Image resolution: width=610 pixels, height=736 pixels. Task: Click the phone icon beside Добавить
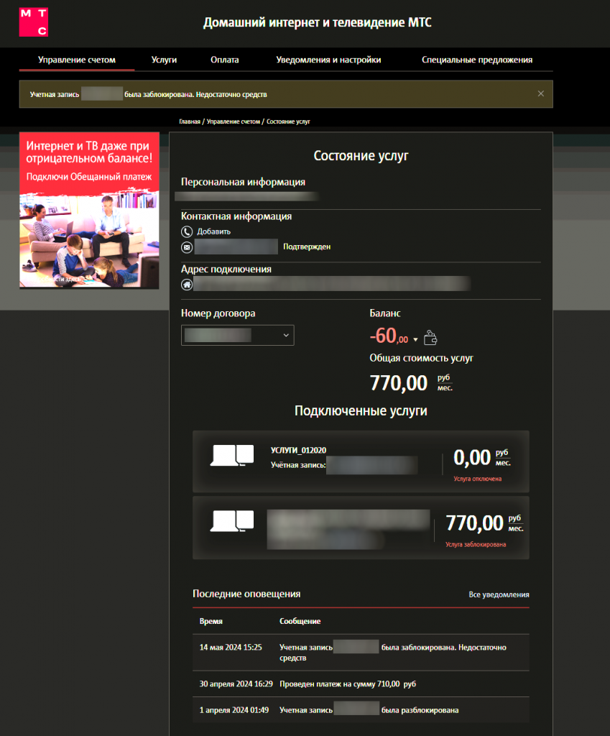pyautogui.click(x=187, y=231)
